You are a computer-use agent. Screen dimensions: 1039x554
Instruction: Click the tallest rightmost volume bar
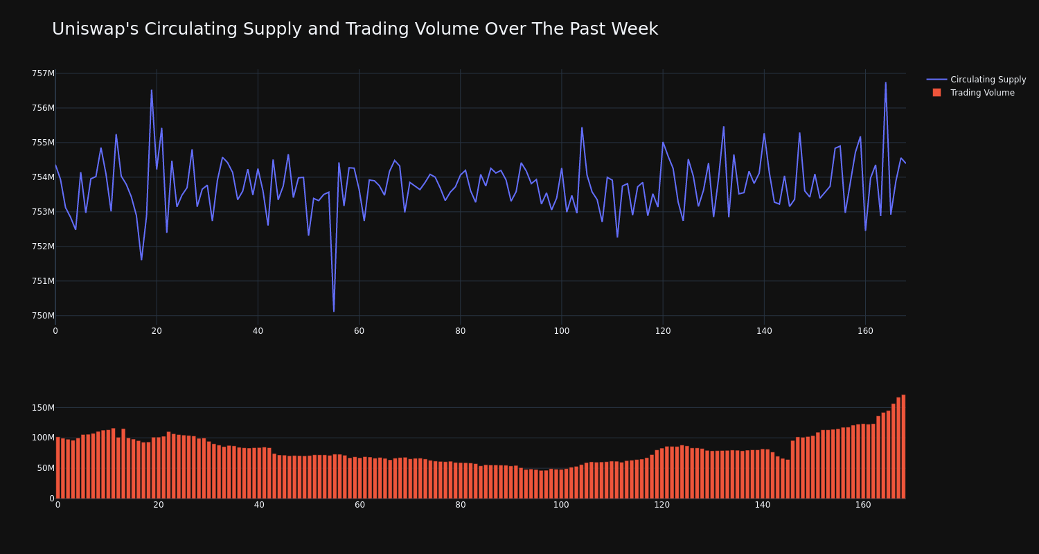tap(903, 447)
